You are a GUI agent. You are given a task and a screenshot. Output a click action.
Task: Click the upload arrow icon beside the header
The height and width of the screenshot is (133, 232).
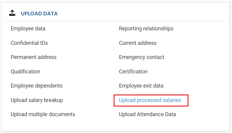click(x=12, y=13)
